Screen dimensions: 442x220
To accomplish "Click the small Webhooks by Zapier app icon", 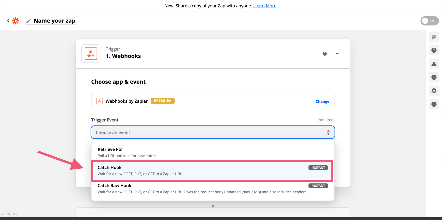I will tap(99, 101).
